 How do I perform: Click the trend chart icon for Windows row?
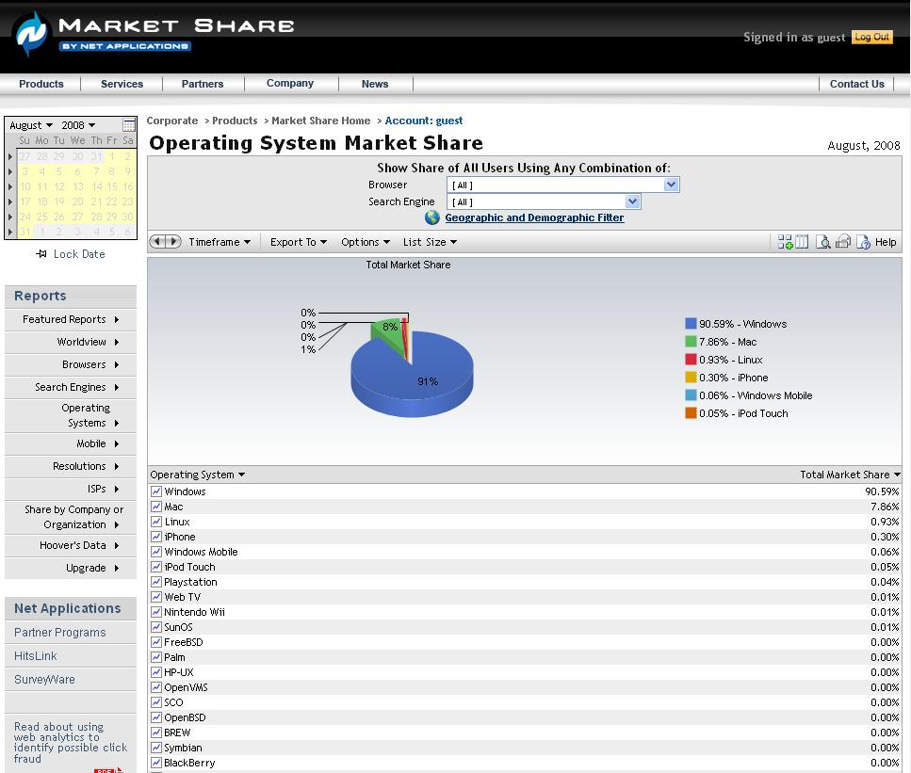[x=156, y=491]
